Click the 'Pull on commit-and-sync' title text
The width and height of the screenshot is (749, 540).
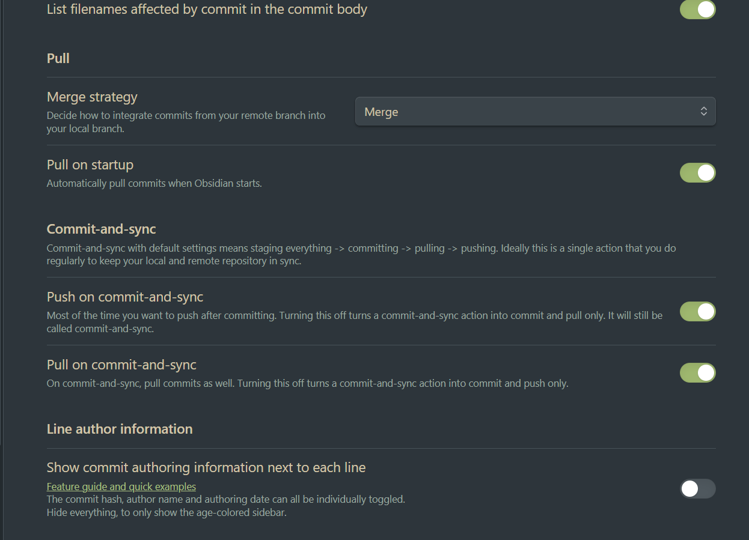point(121,365)
